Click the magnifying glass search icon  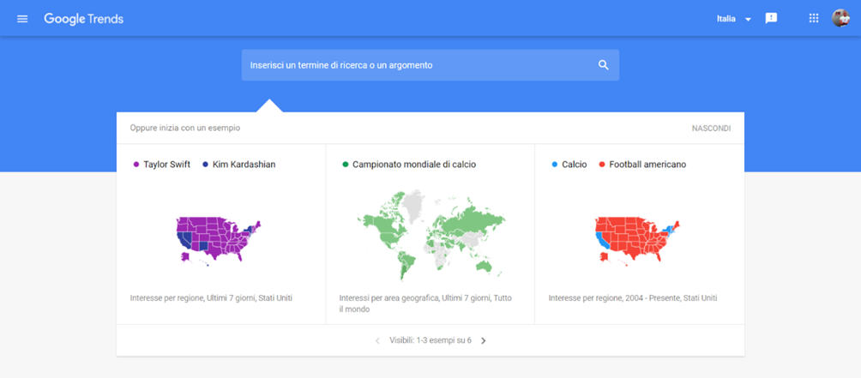coord(604,65)
